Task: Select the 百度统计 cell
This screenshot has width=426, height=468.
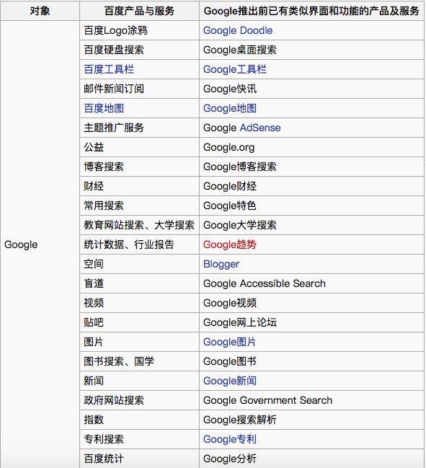Action: point(139,459)
